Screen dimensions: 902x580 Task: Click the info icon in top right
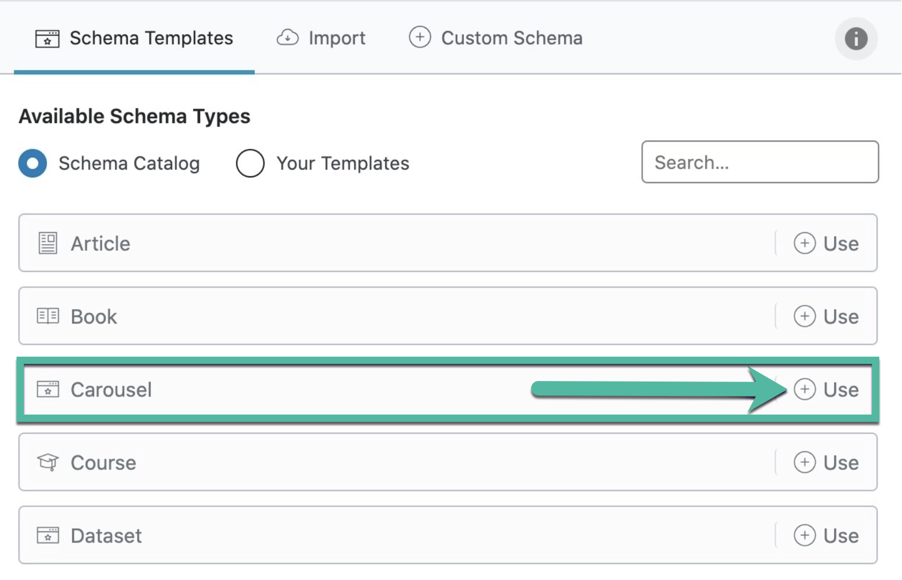click(x=855, y=39)
